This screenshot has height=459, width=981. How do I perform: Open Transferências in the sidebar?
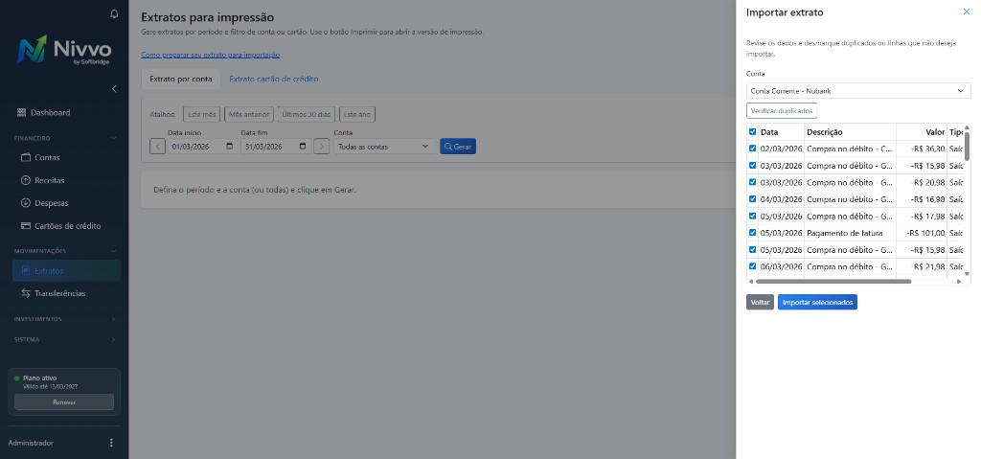tap(59, 293)
